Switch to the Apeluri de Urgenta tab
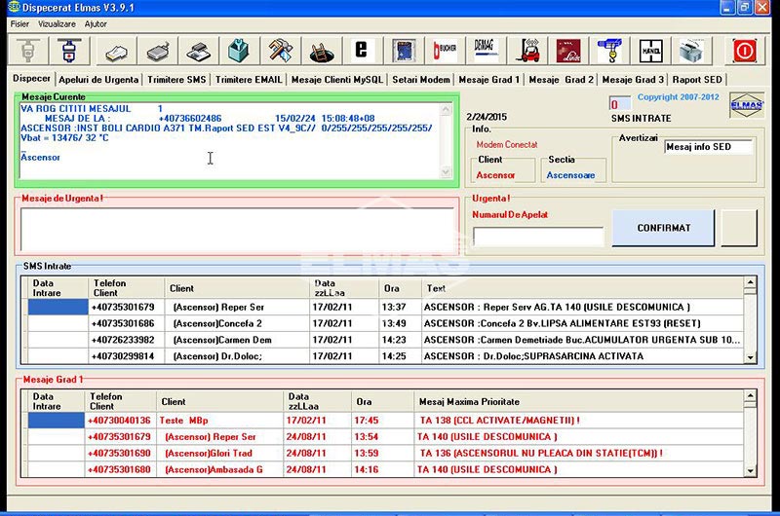Image resolution: width=780 pixels, height=516 pixels. click(x=98, y=80)
